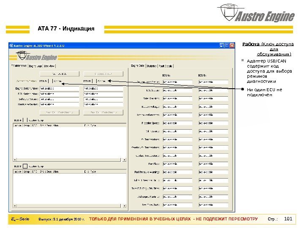Click the ECU B ECU Serial number field
Image resolution: width=304 pixels, height=228 pixels.
pyautogui.click(x=103, y=94)
